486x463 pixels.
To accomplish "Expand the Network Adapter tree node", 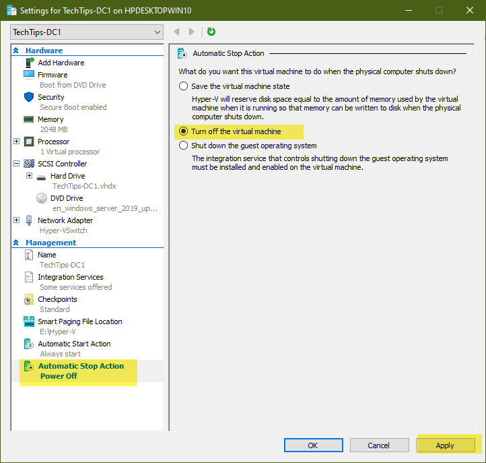I will [16, 220].
